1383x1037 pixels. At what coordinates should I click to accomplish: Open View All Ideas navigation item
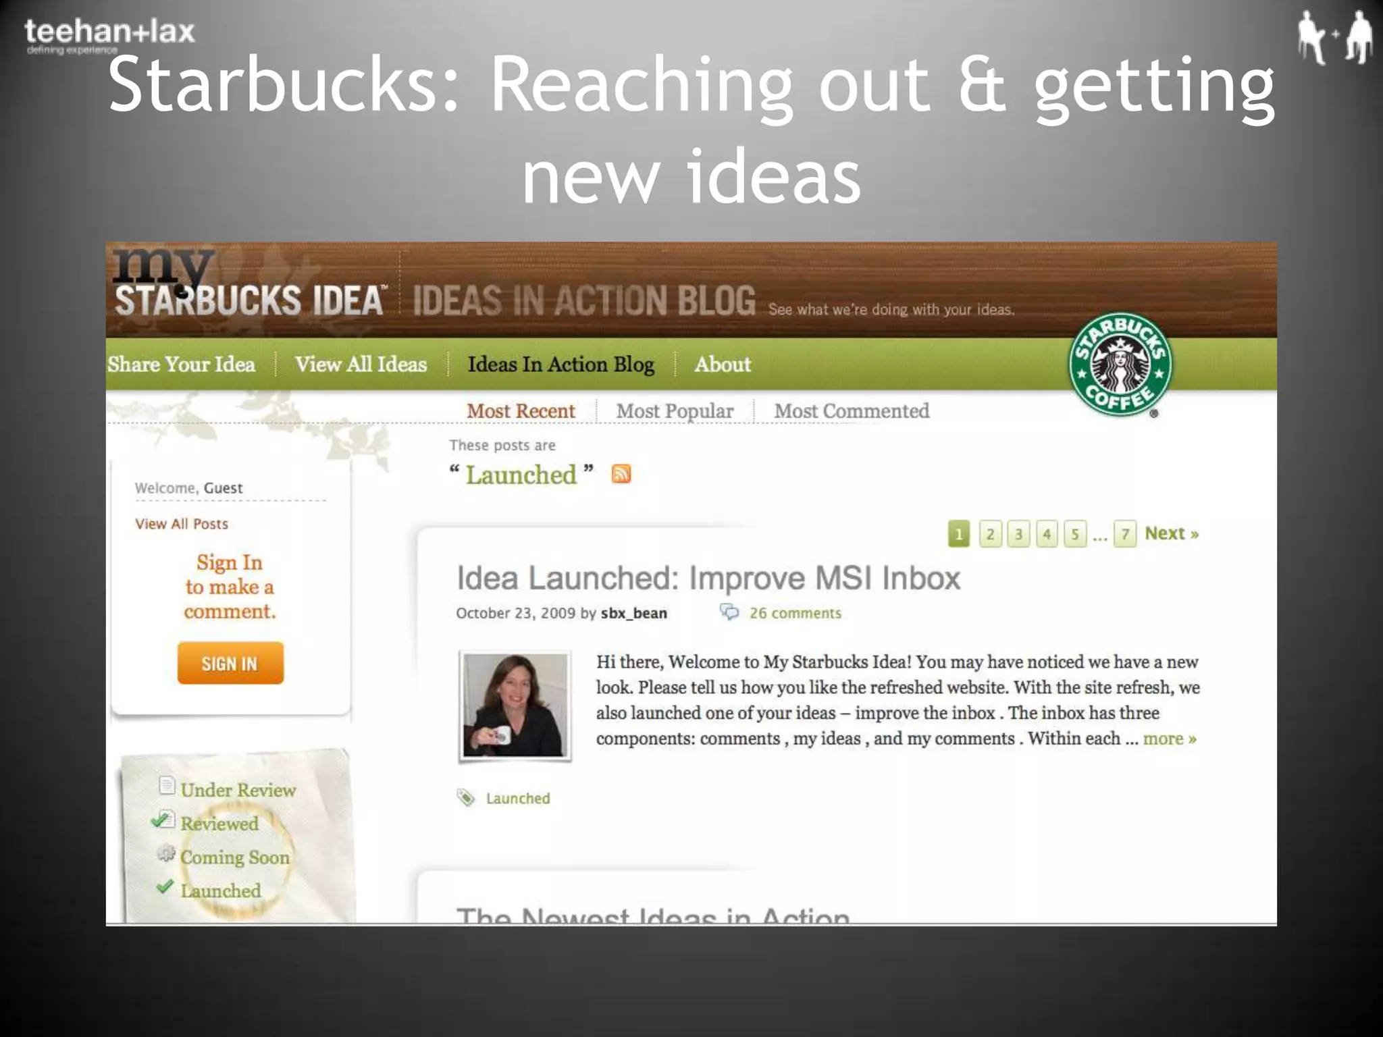[x=361, y=364]
